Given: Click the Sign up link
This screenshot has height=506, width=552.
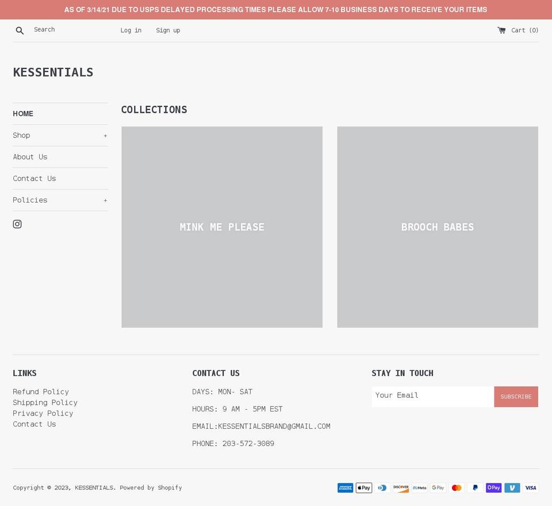Looking at the screenshot, I should (x=168, y=31).
